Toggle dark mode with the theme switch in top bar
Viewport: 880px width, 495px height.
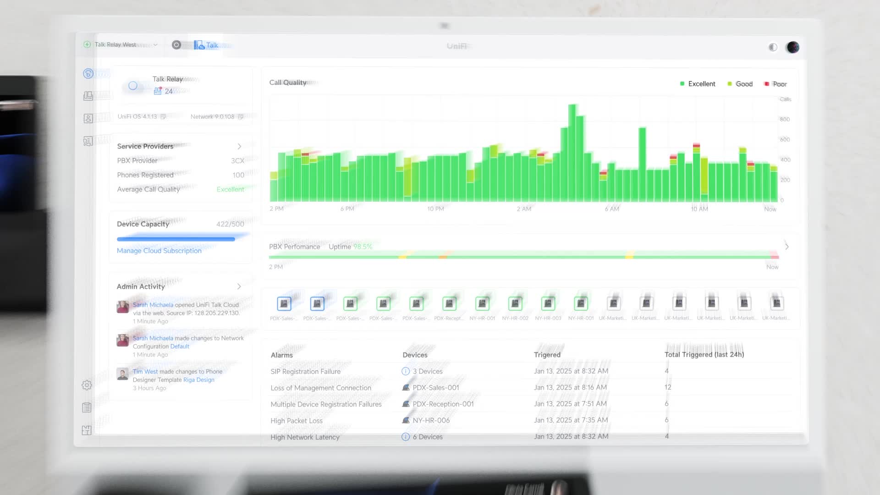772,47
